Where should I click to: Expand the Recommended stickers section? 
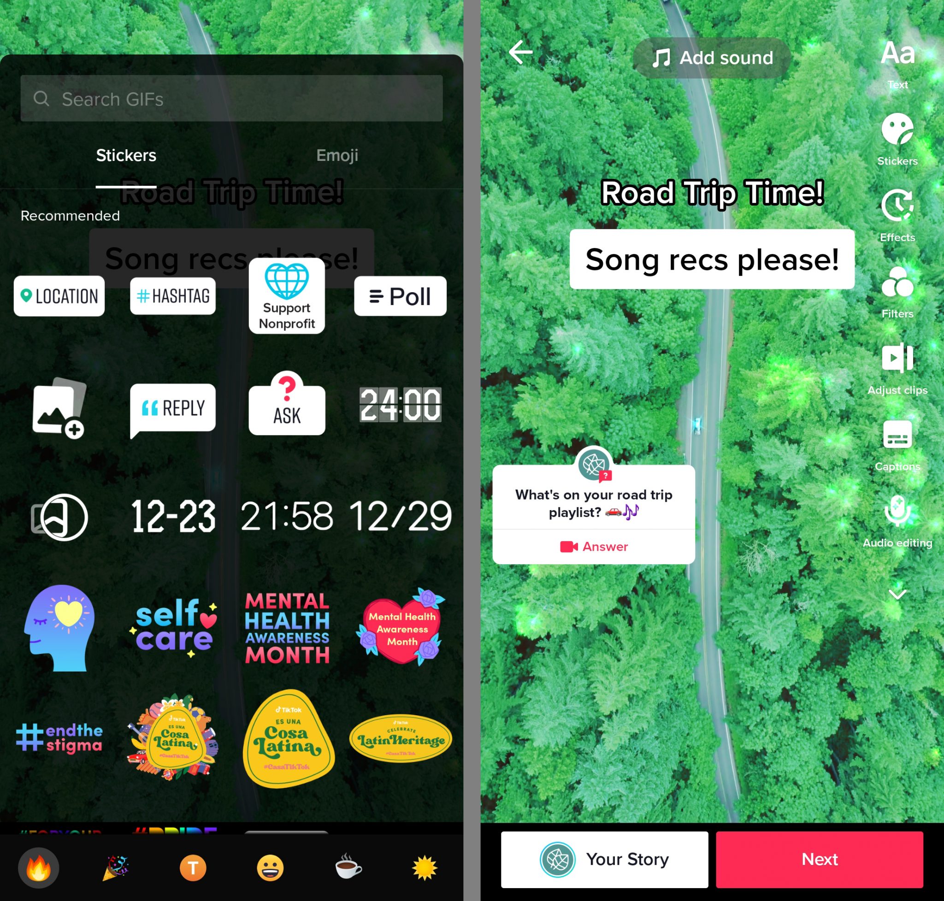(x=70, y=216)
